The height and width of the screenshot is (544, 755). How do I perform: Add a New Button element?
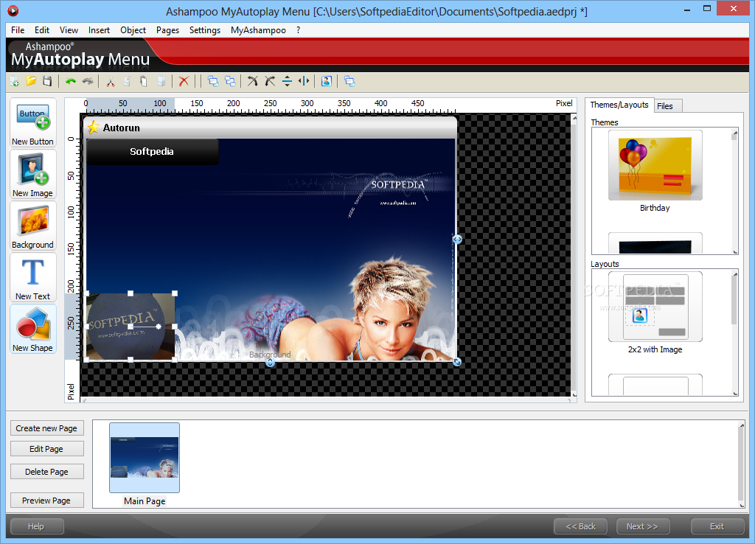coord(32,123)
